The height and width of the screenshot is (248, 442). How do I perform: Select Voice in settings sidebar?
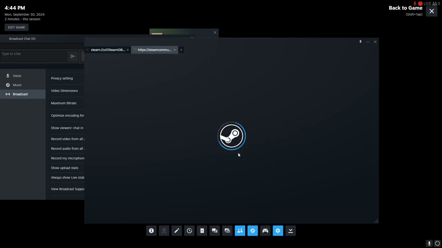(23, 76)
